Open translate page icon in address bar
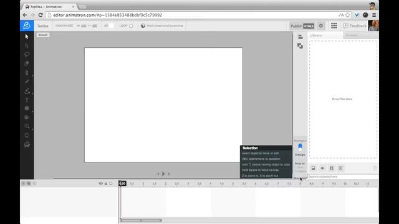The image size is (399, 224). tap(341, 15)
